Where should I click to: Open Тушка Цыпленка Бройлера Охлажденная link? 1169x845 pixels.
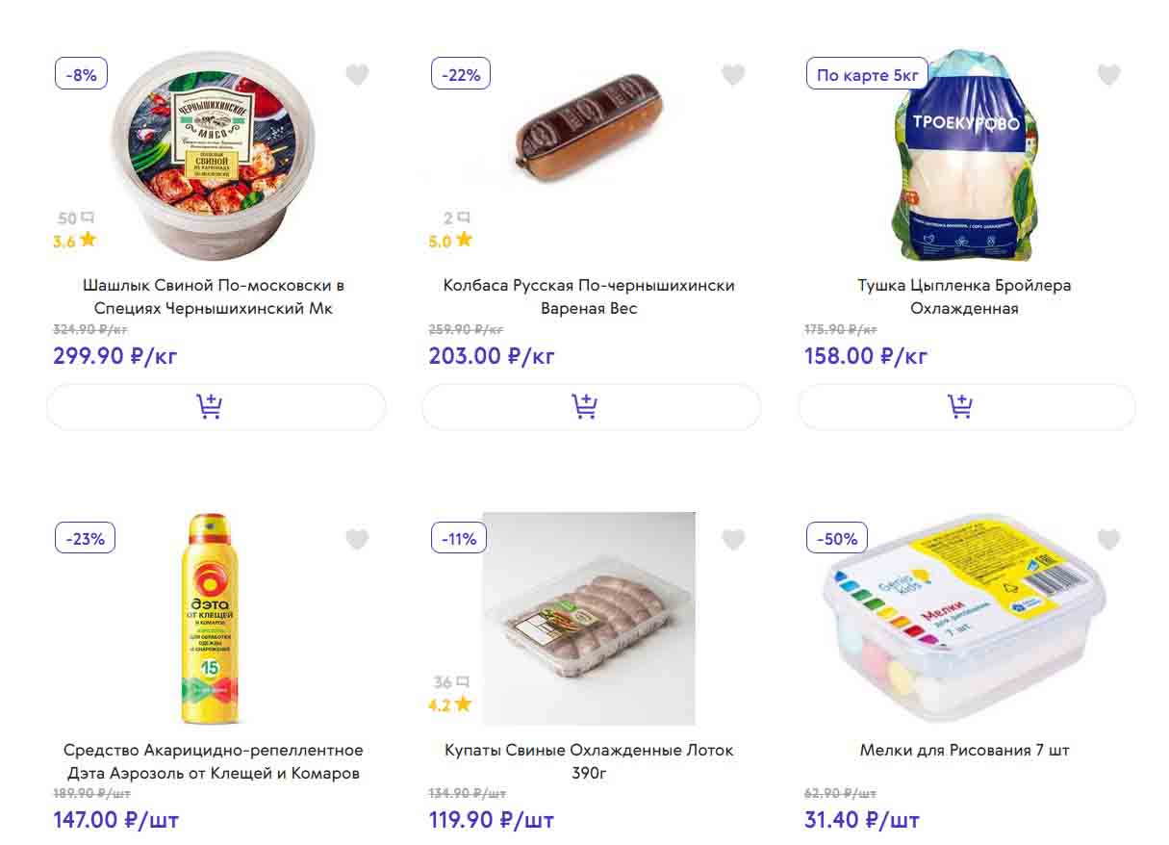tap(964, 296)
